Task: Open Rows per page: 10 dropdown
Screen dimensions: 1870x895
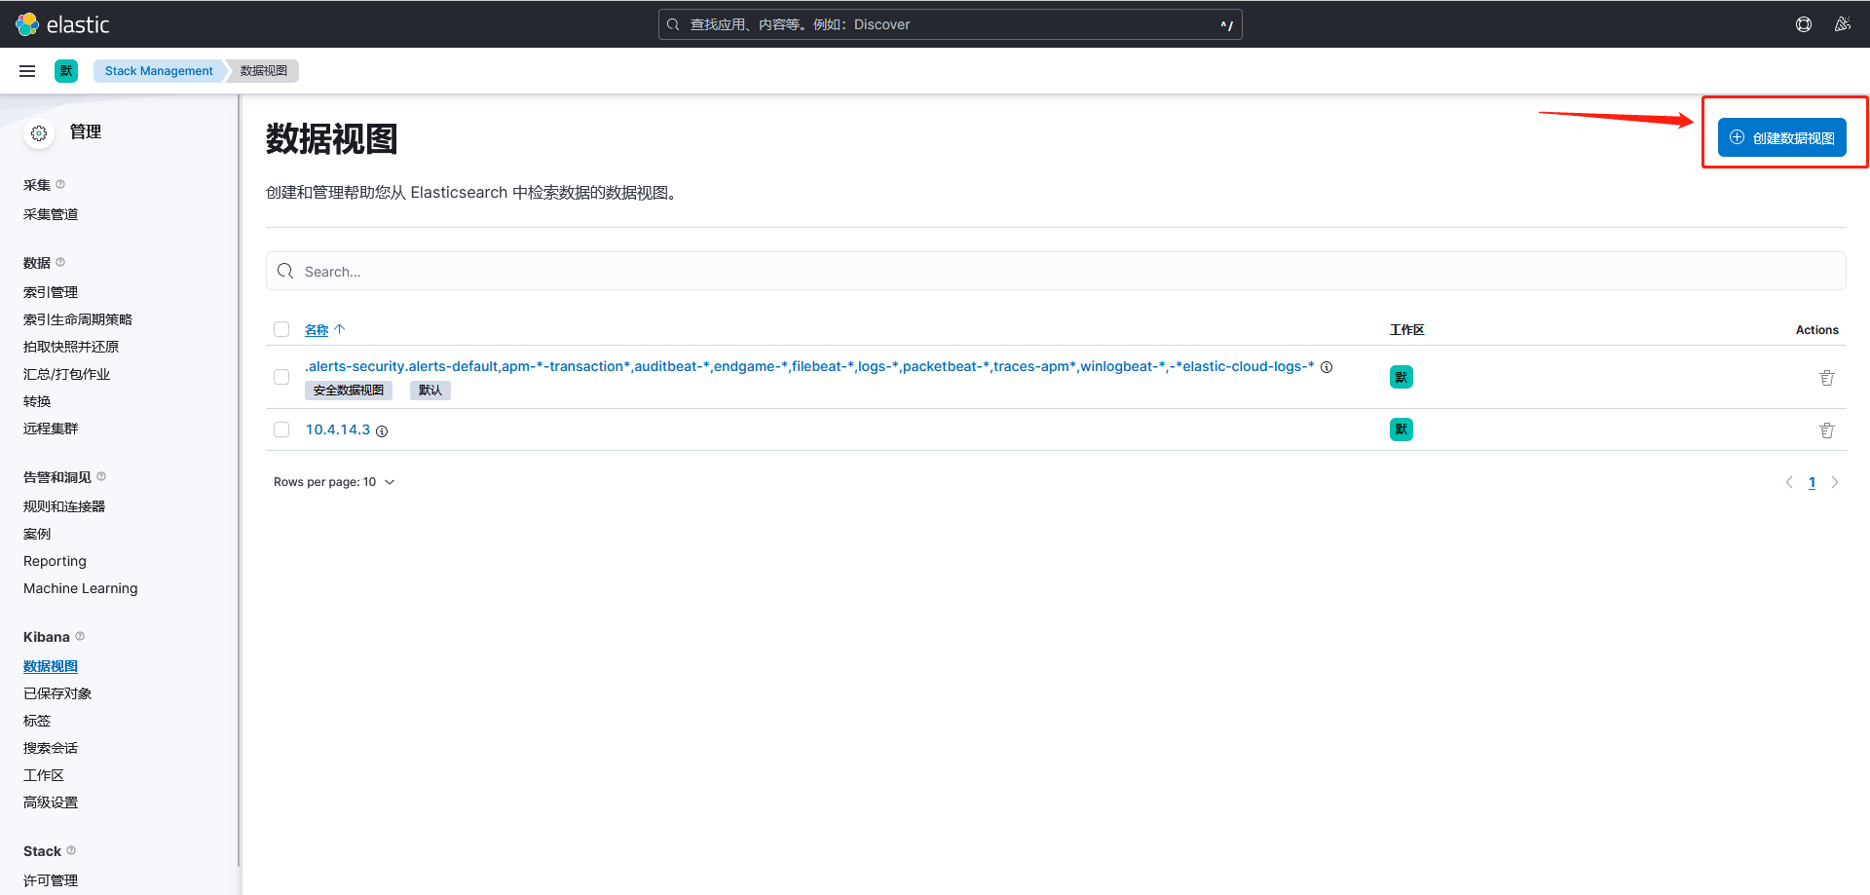Action: (334, 482)
